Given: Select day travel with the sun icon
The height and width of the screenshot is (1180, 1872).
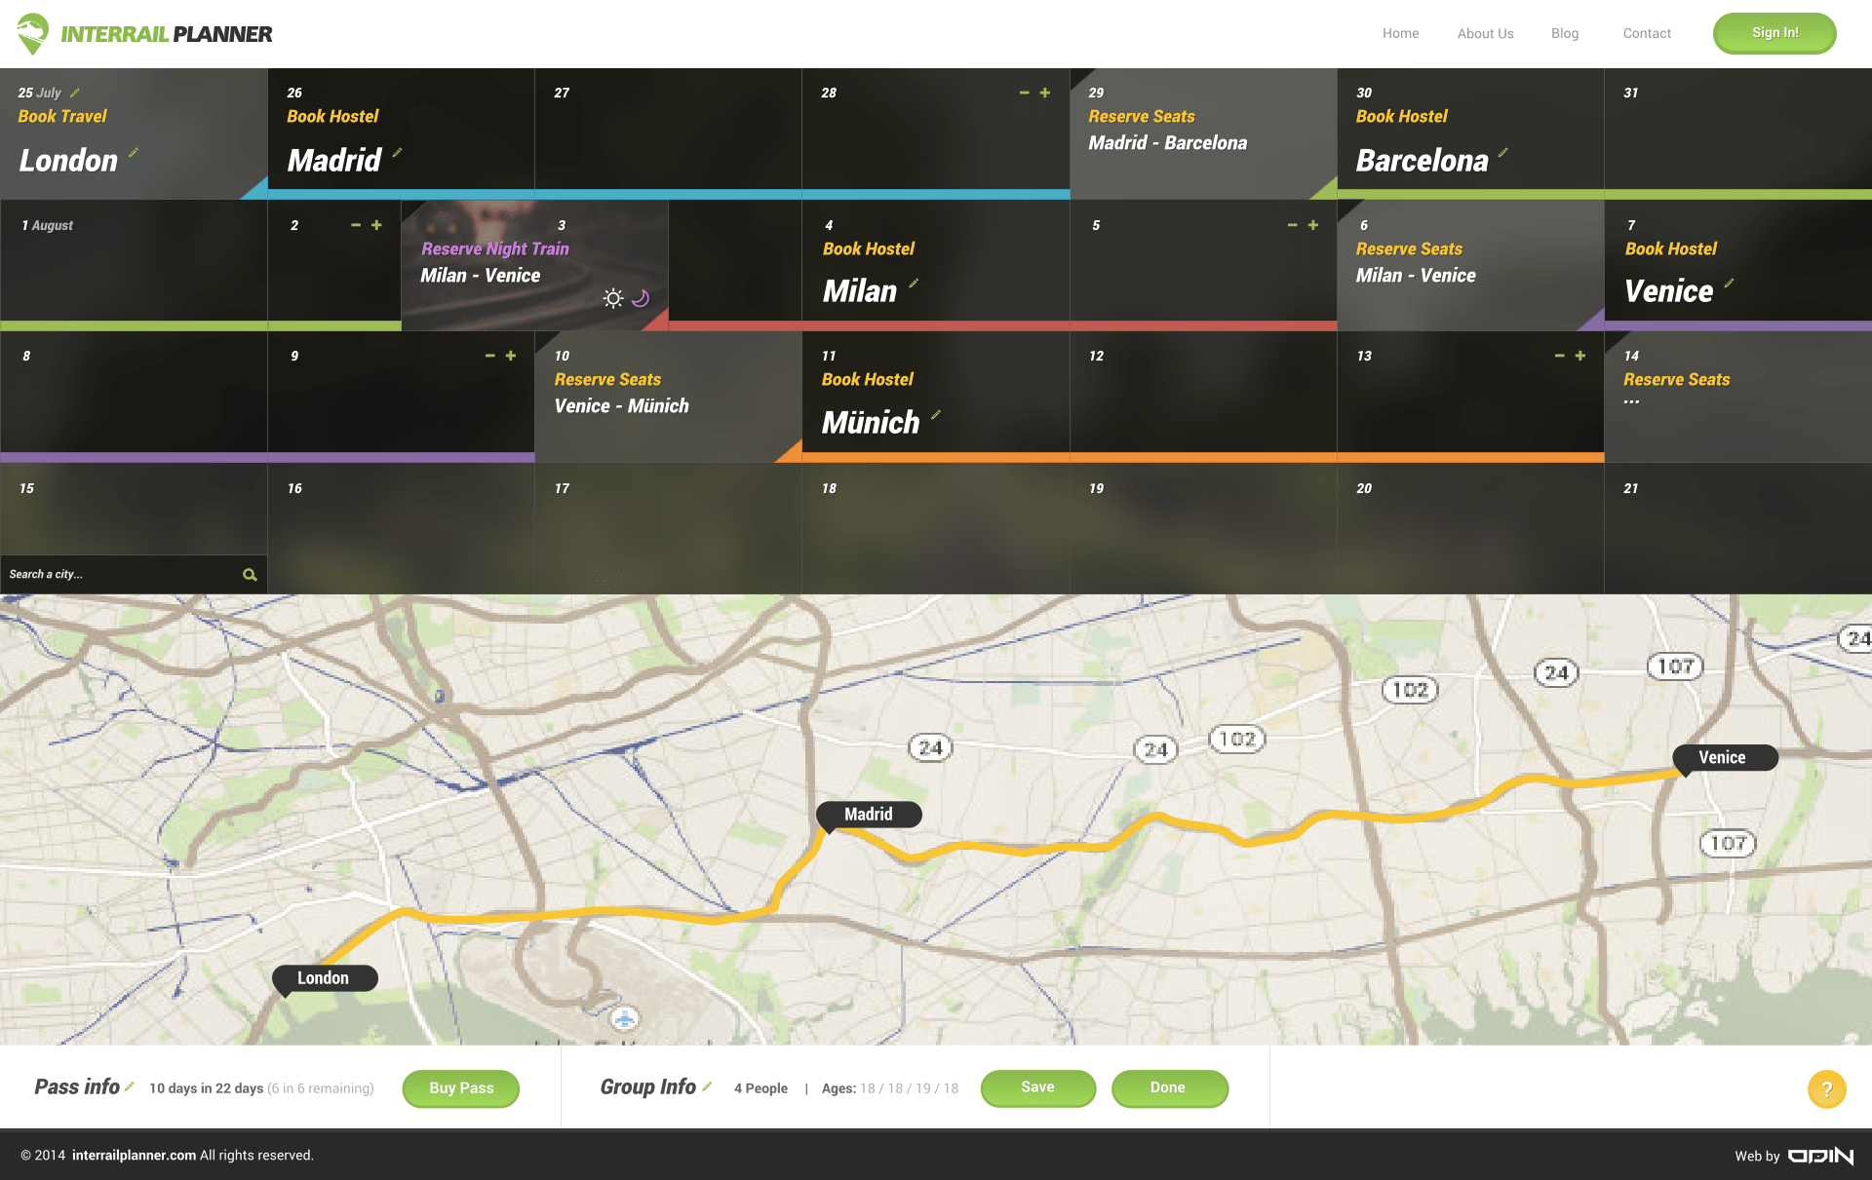Looking at the screenshot, I should pos(613,298).
